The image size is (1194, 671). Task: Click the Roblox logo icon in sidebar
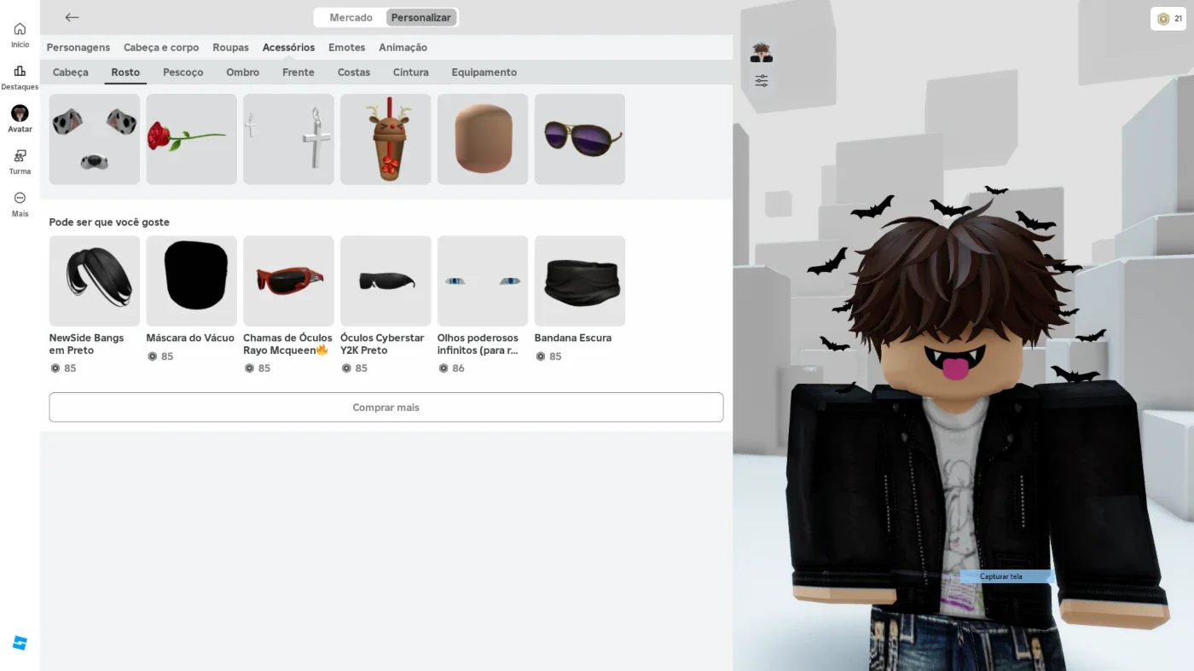point(20,643)
